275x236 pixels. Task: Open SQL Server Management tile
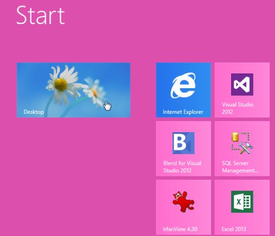click(242, 148)
